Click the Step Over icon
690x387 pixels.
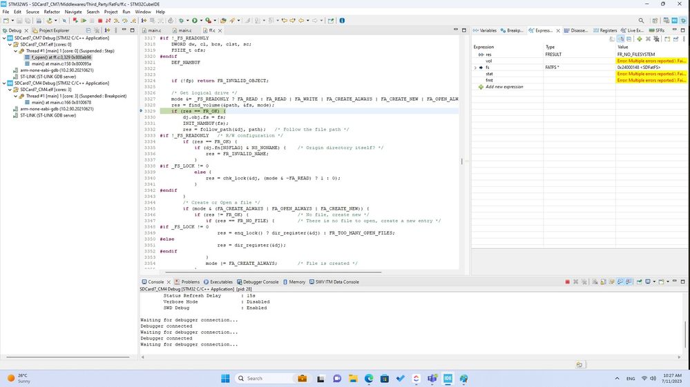(x=124, y=20)
